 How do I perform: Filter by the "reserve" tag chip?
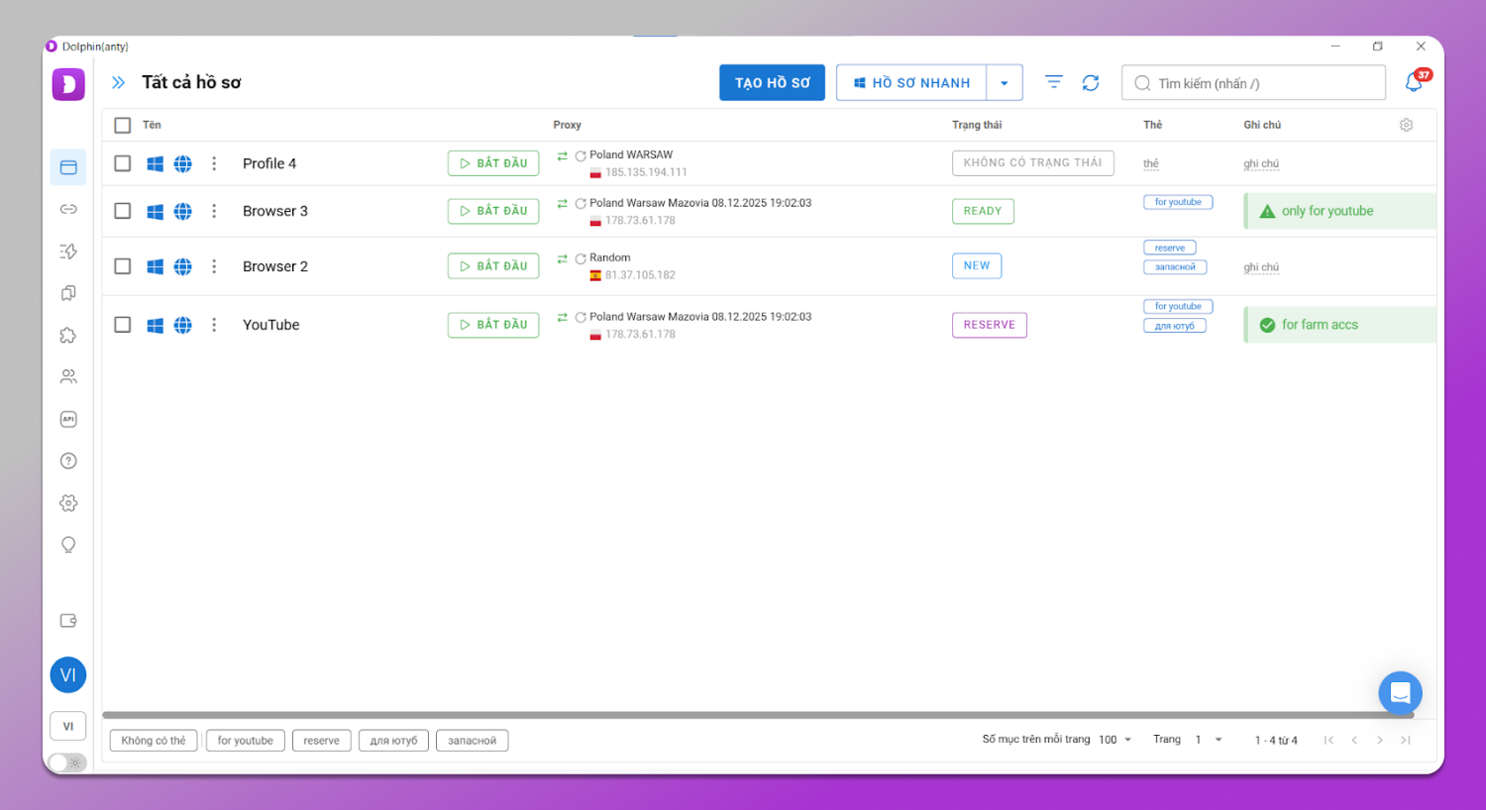pos(321,741)
